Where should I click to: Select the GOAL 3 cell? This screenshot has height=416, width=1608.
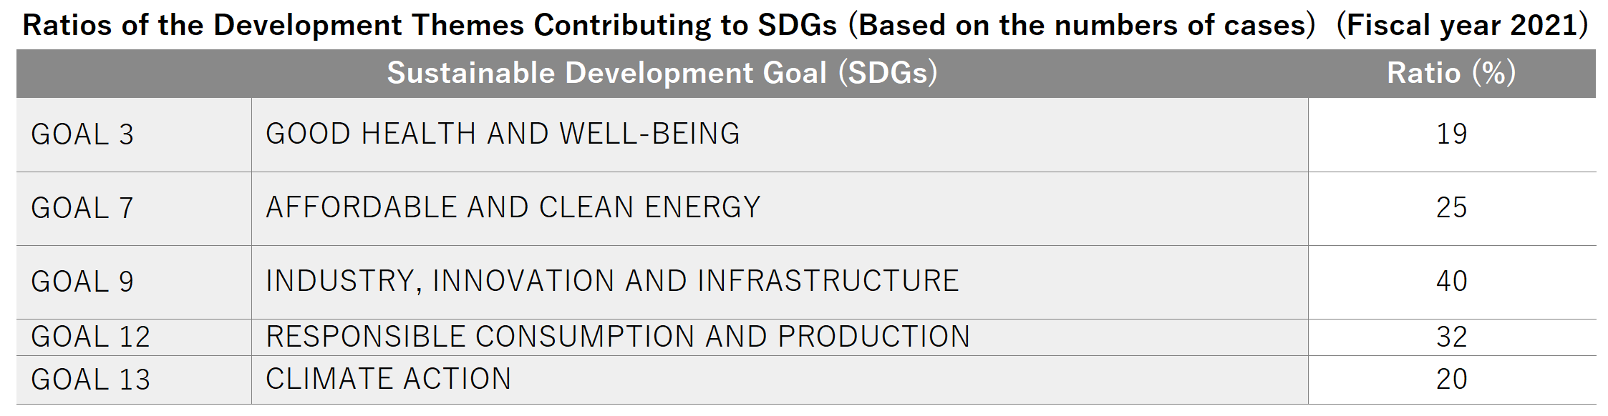(x=134, y=134)
